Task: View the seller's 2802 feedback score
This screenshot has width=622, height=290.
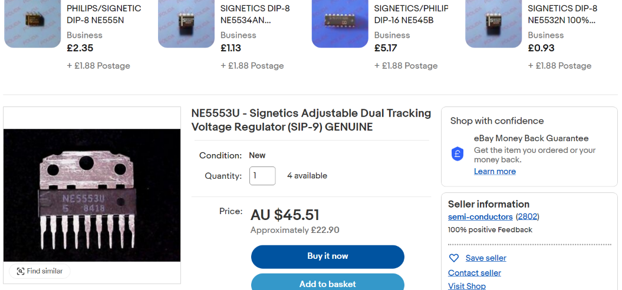Action: [x=528, y=217]
